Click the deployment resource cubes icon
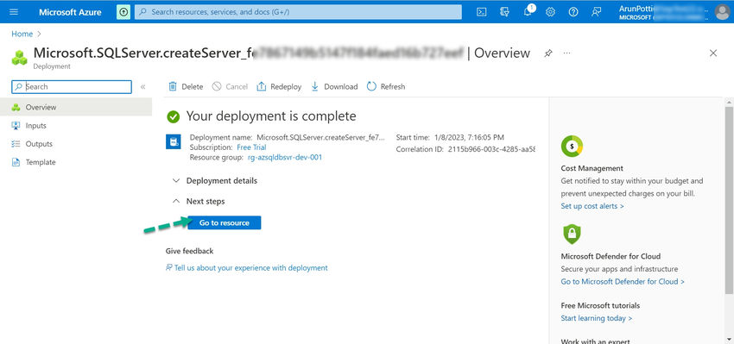The image size is (734, 344). [19, 58]
